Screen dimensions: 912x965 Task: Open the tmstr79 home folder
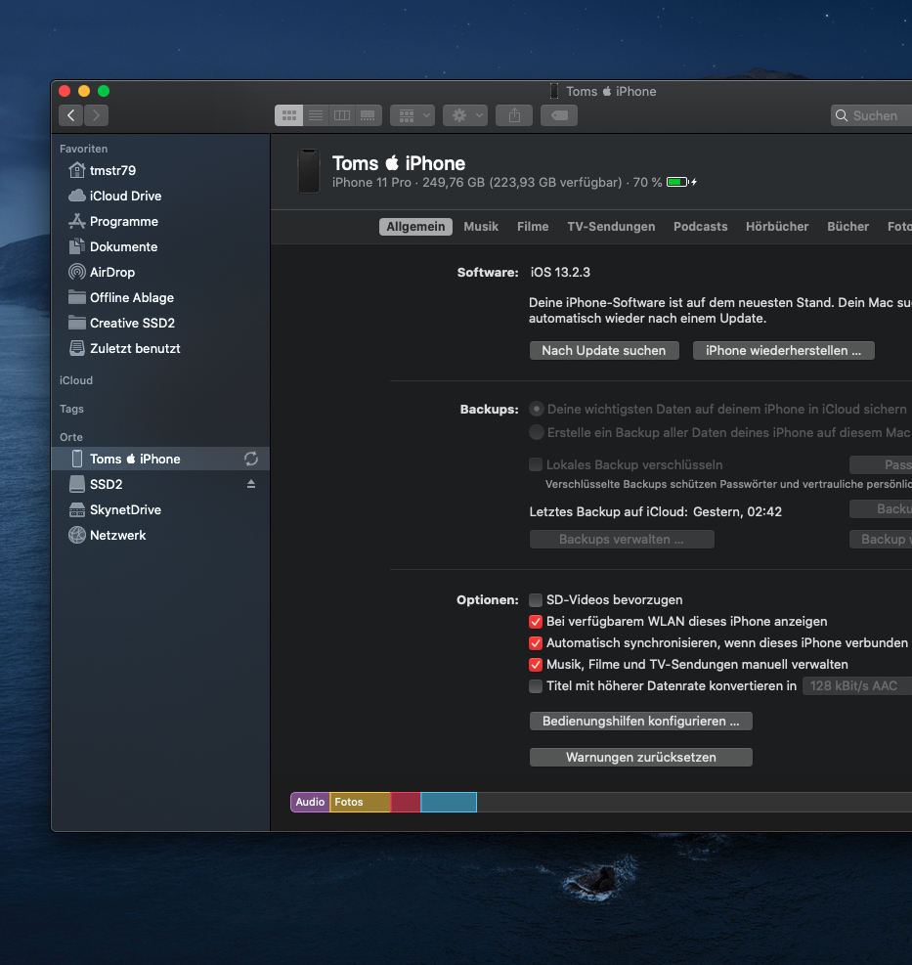click(160, 170)
